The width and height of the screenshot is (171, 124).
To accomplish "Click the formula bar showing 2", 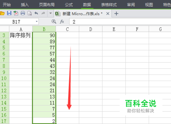I will pyautogui.click(x=120, y=22).
